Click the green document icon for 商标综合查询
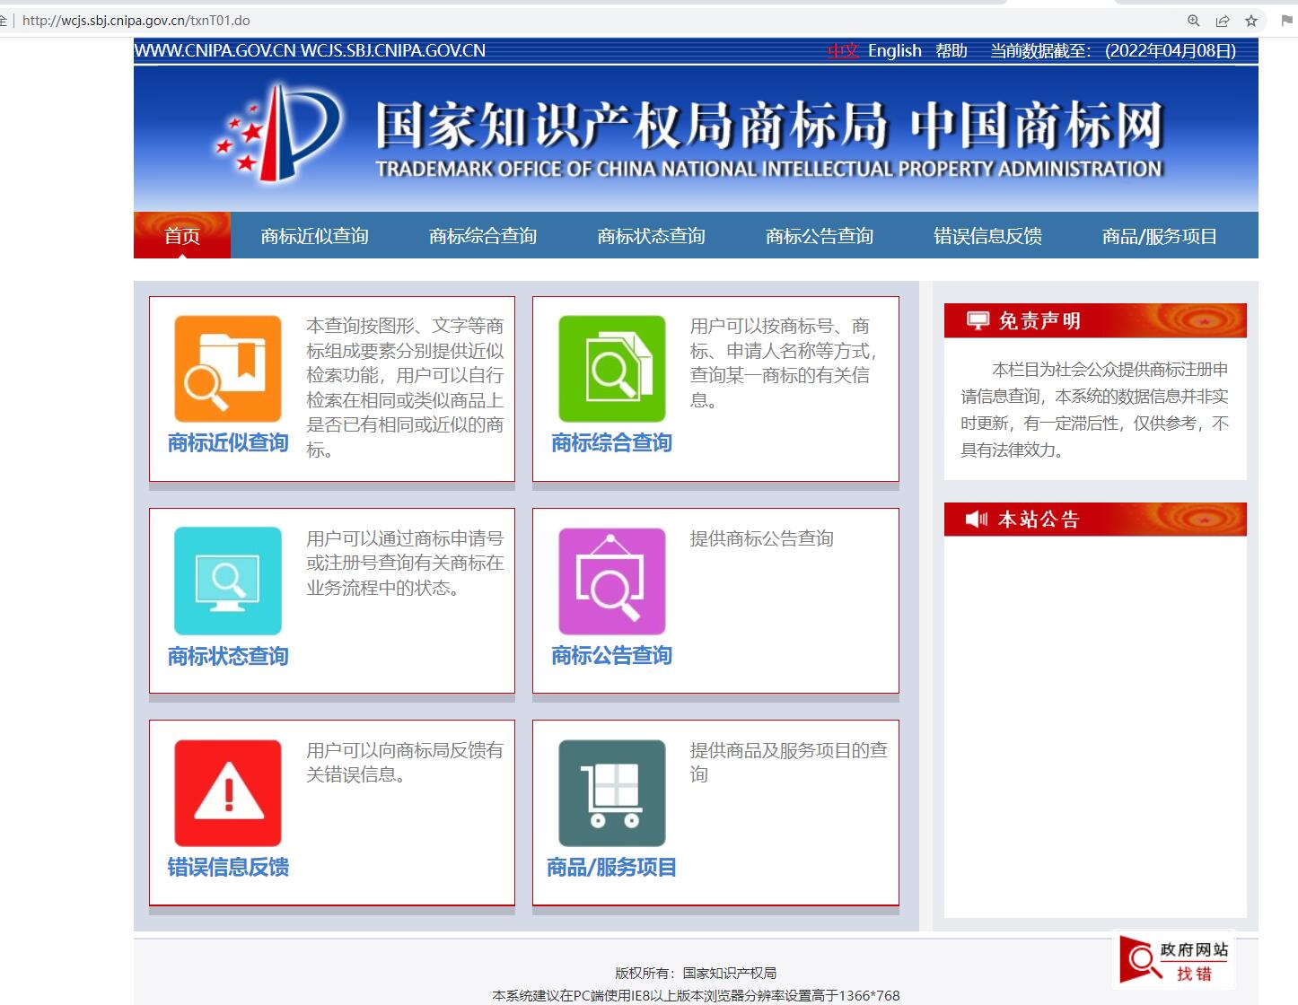 coord(610,368)
